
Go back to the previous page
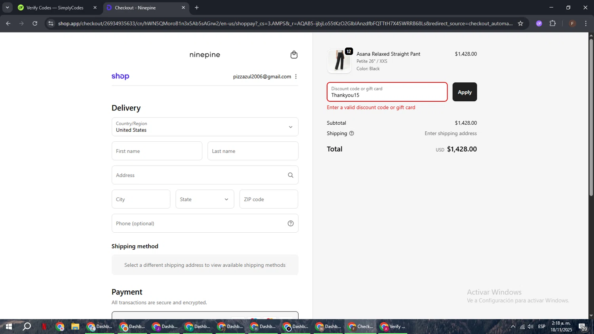8,23
